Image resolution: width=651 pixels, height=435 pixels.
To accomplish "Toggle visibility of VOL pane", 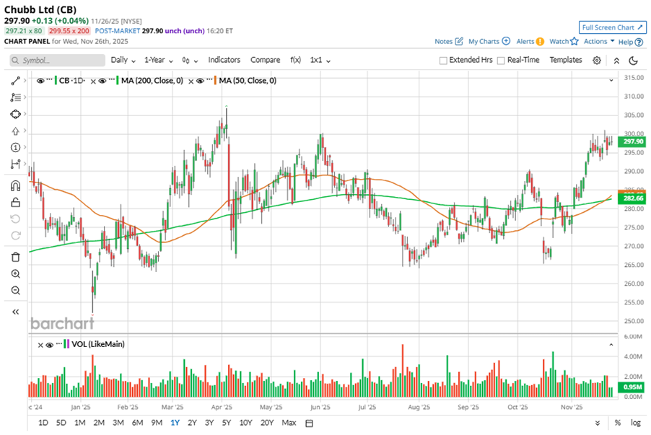I will [x=49, y=345].
